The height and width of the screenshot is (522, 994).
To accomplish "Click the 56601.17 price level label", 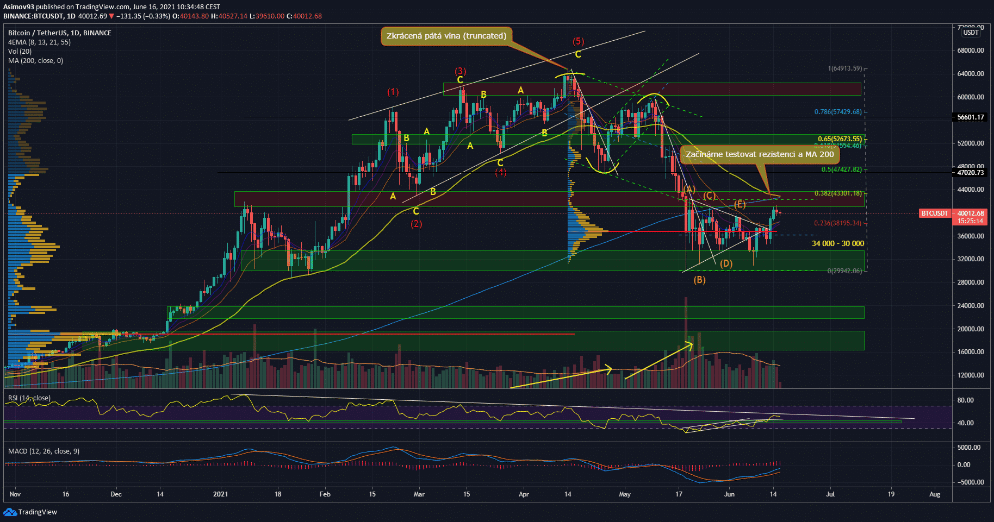I will 970,117.
